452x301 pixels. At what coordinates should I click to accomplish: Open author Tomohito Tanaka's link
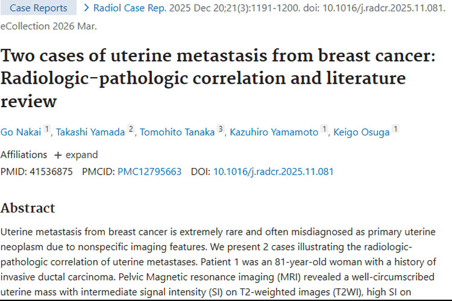pyautogui.click(x=177, y=132)
